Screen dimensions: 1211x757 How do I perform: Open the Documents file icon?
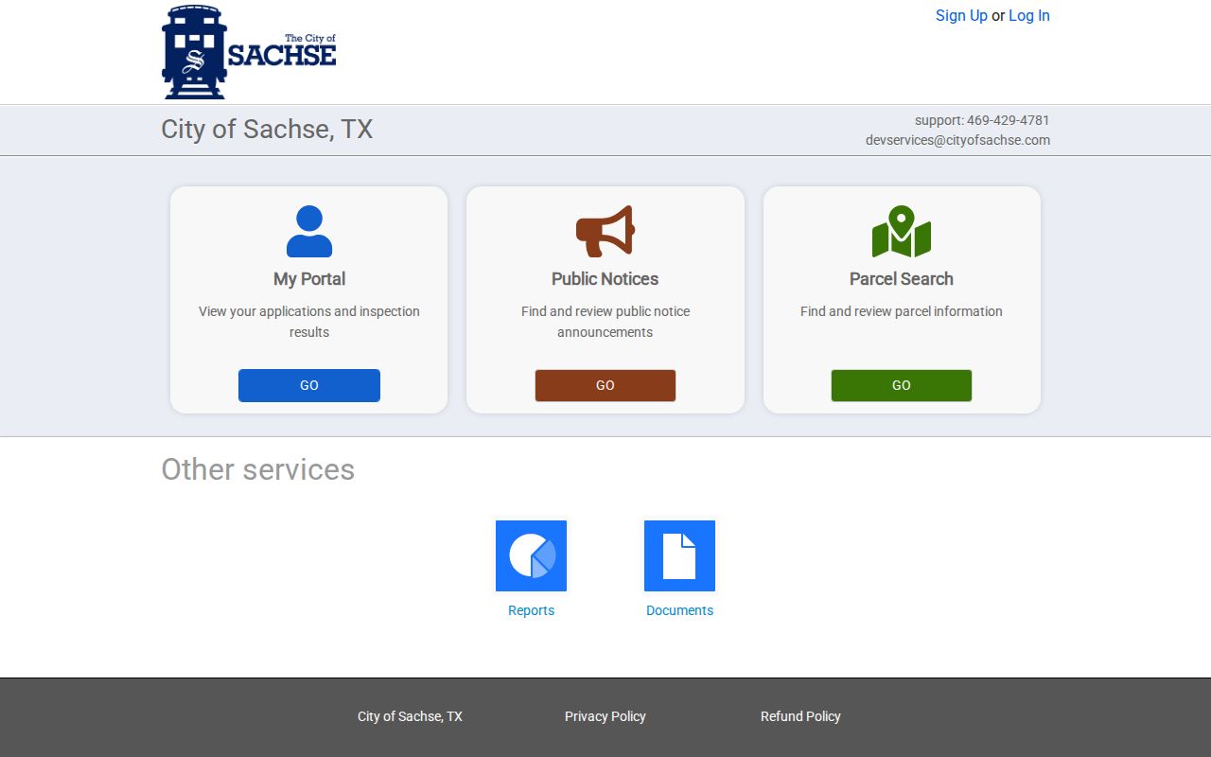[x=679, y=555]
